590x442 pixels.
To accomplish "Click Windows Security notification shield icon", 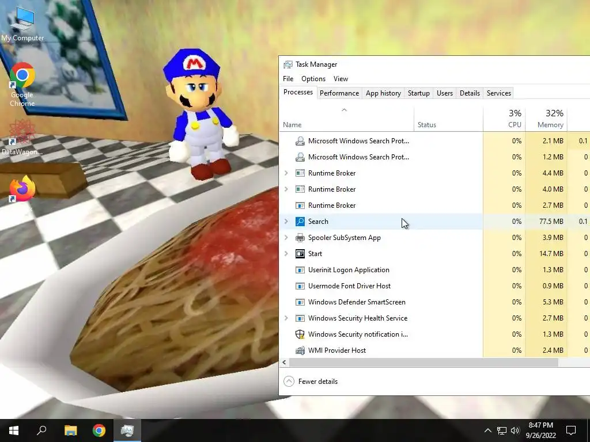I will point(300,334).
